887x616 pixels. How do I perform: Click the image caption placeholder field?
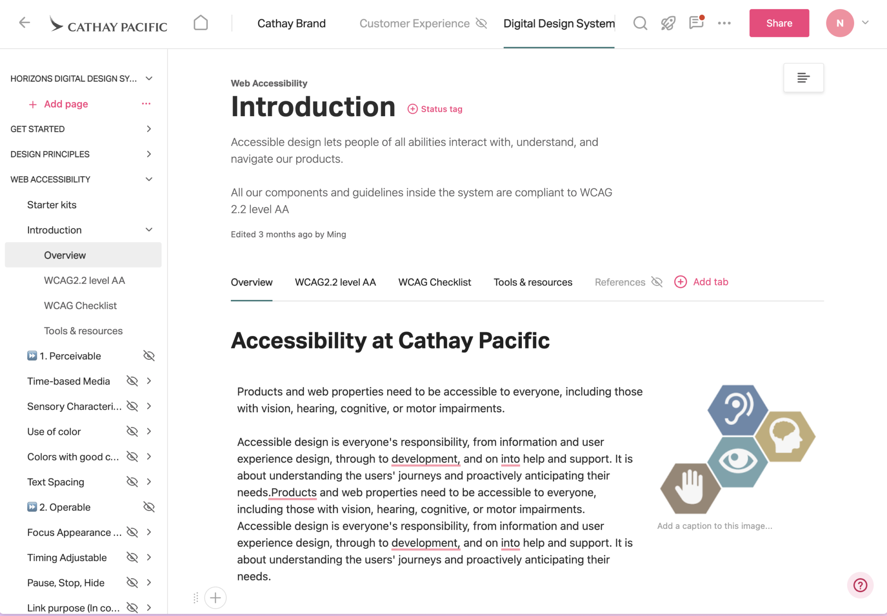click(714, 525)
